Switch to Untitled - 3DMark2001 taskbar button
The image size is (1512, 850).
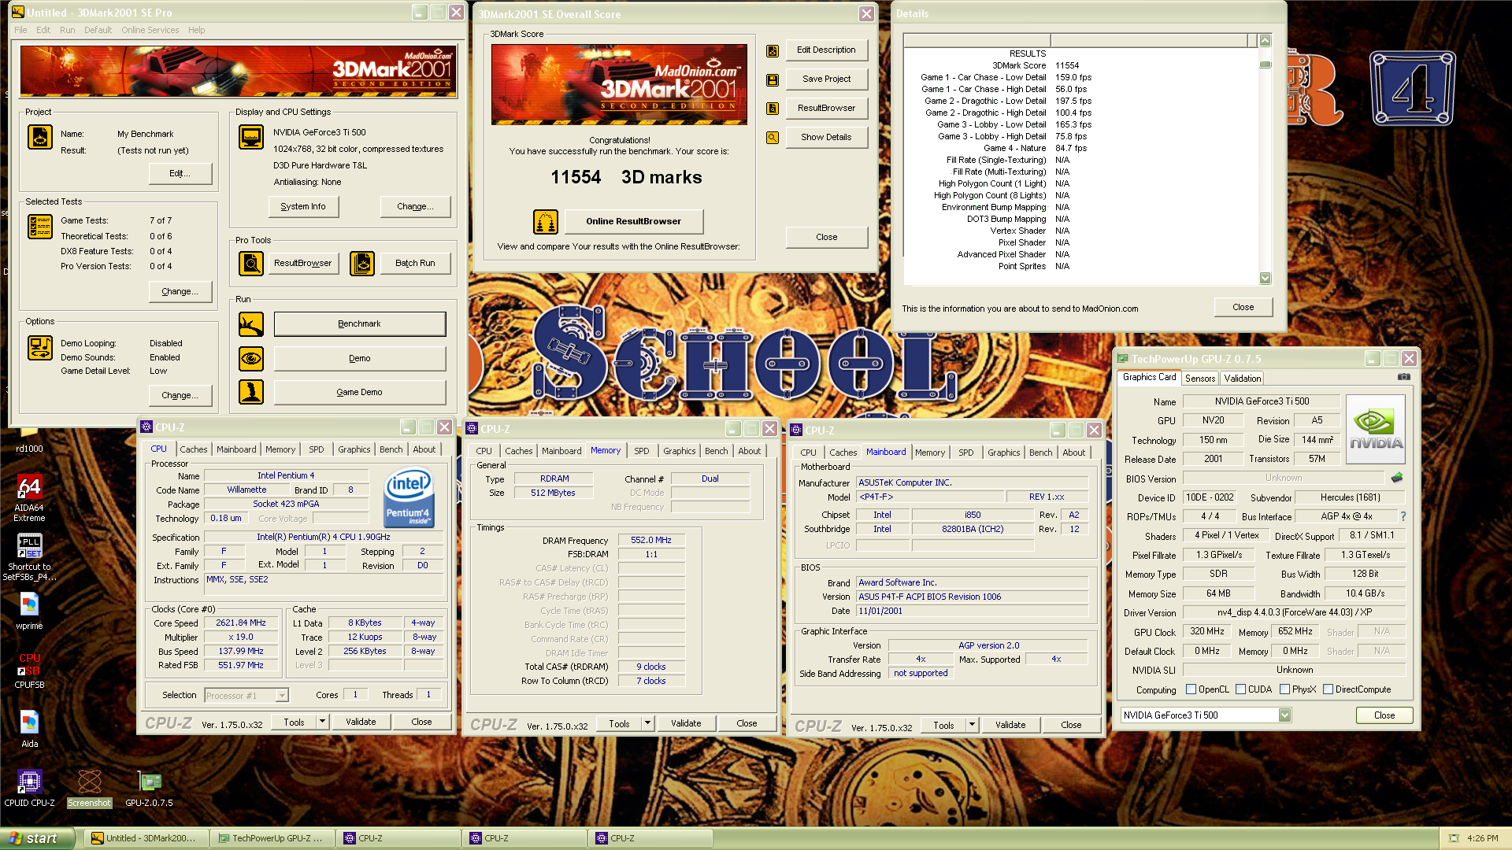click(x=146, y=838)
